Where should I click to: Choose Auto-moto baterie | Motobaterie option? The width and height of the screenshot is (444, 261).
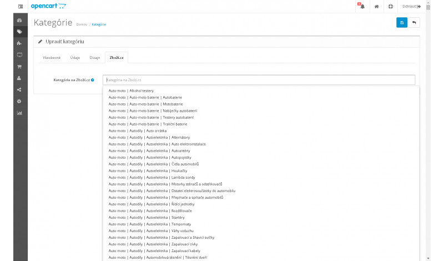point(261,104)
